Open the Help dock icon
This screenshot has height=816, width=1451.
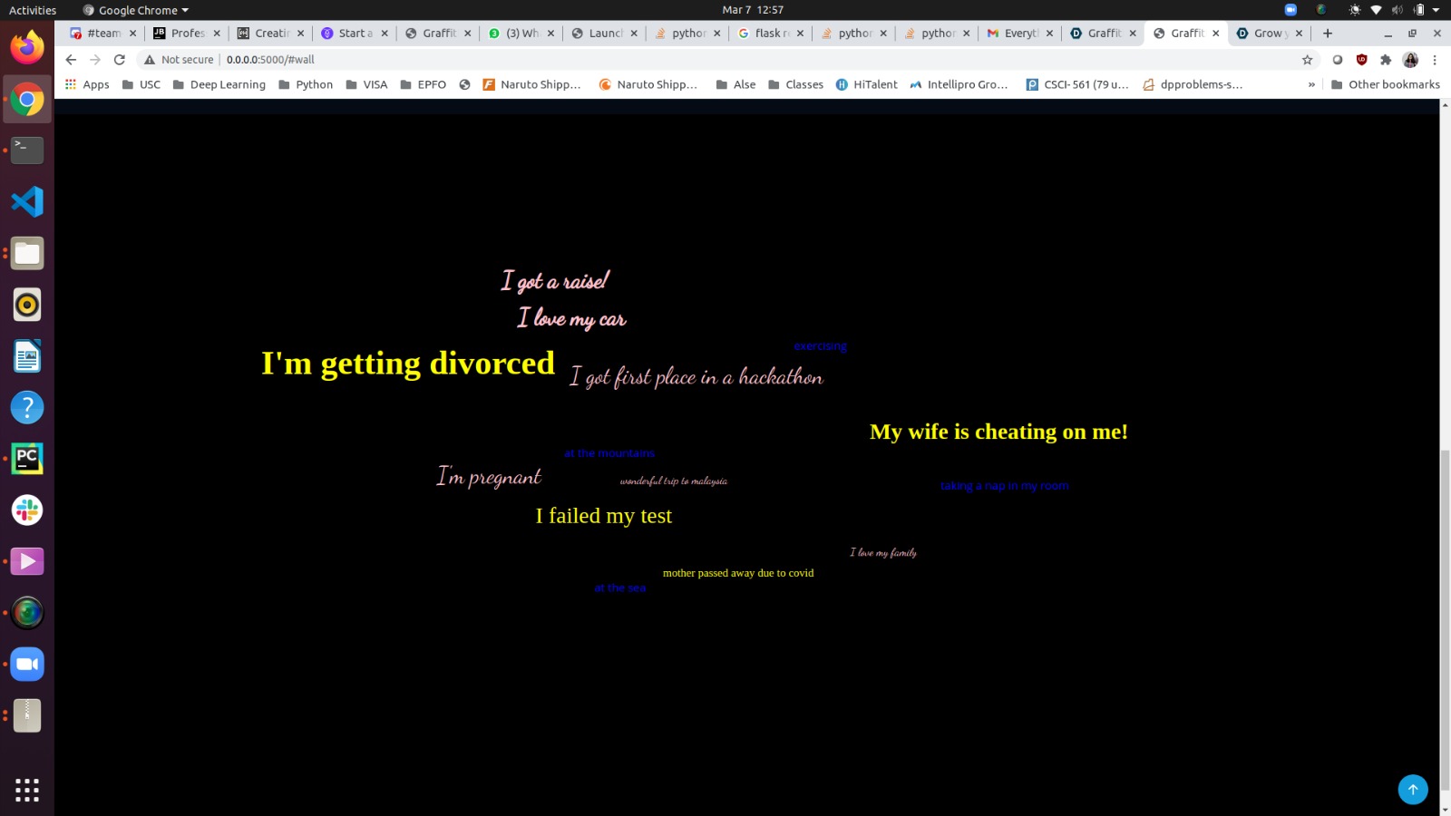point(27,407)
